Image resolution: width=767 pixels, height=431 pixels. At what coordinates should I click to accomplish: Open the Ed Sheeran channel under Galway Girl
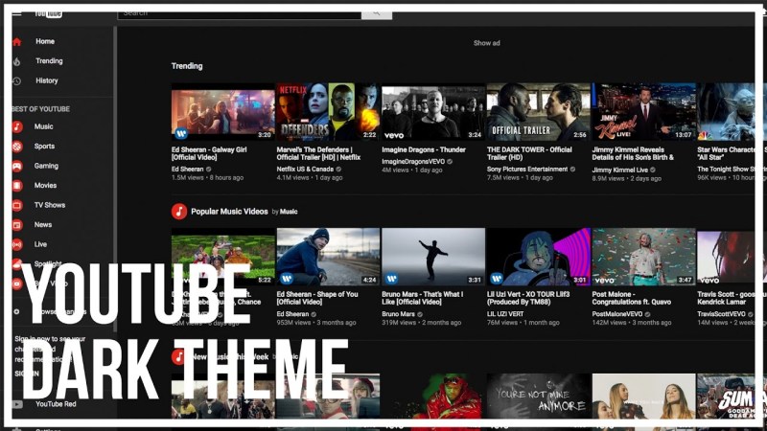coord(187,170)
